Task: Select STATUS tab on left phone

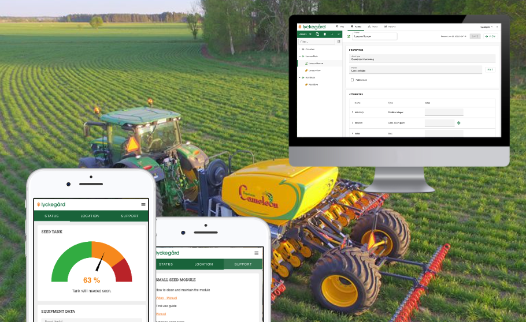Action: point(51,216)
